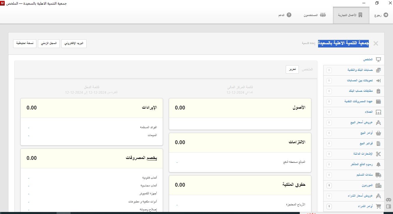
Task: Click the تحرير edit button
Action: pos(292,70)
